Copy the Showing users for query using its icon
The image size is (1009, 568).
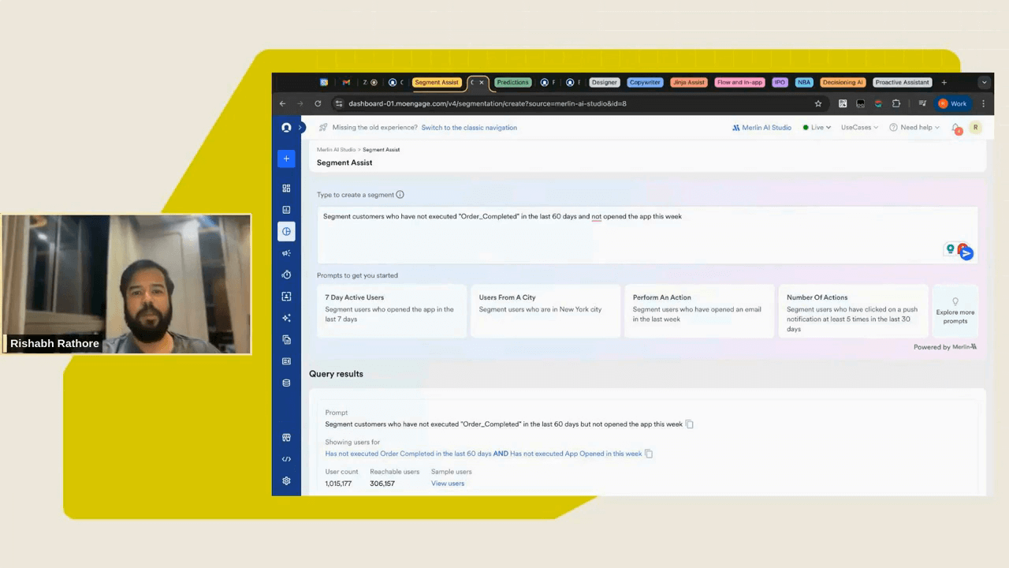(649, 454)
